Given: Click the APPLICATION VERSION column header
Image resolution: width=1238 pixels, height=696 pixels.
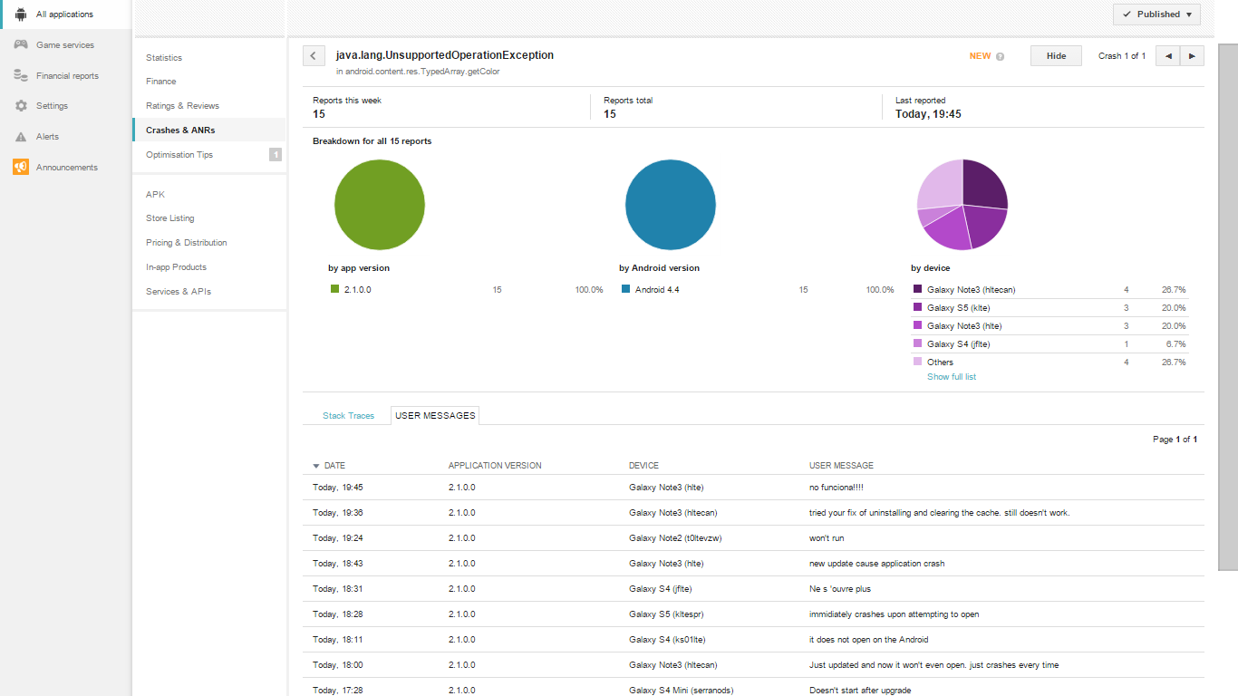Looking at the screenshot, I should (x=495, y=466).
